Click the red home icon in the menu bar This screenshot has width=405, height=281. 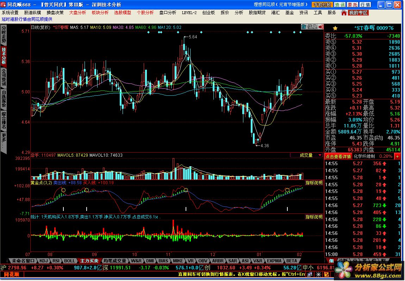pos(344,13)
